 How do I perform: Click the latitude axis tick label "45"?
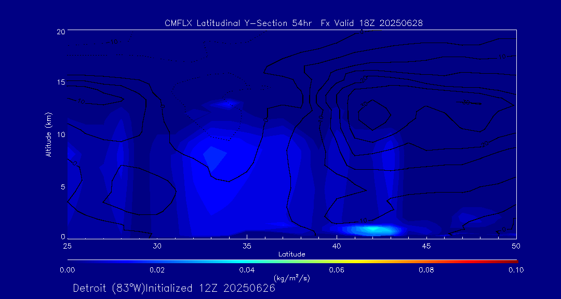426,246
